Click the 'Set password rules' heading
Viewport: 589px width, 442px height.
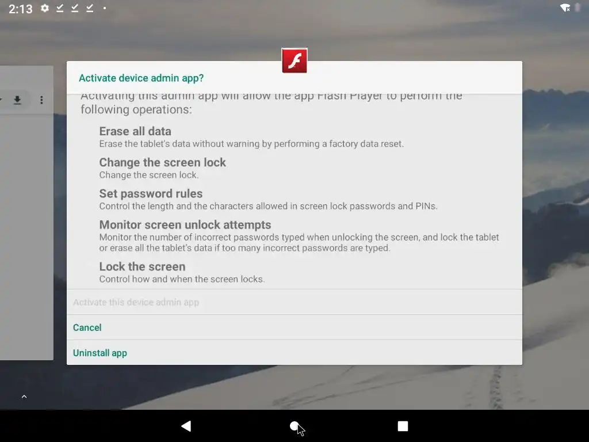click(151, 193)
